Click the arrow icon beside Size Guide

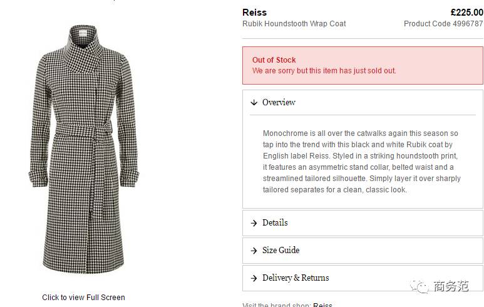pos(254,251)
